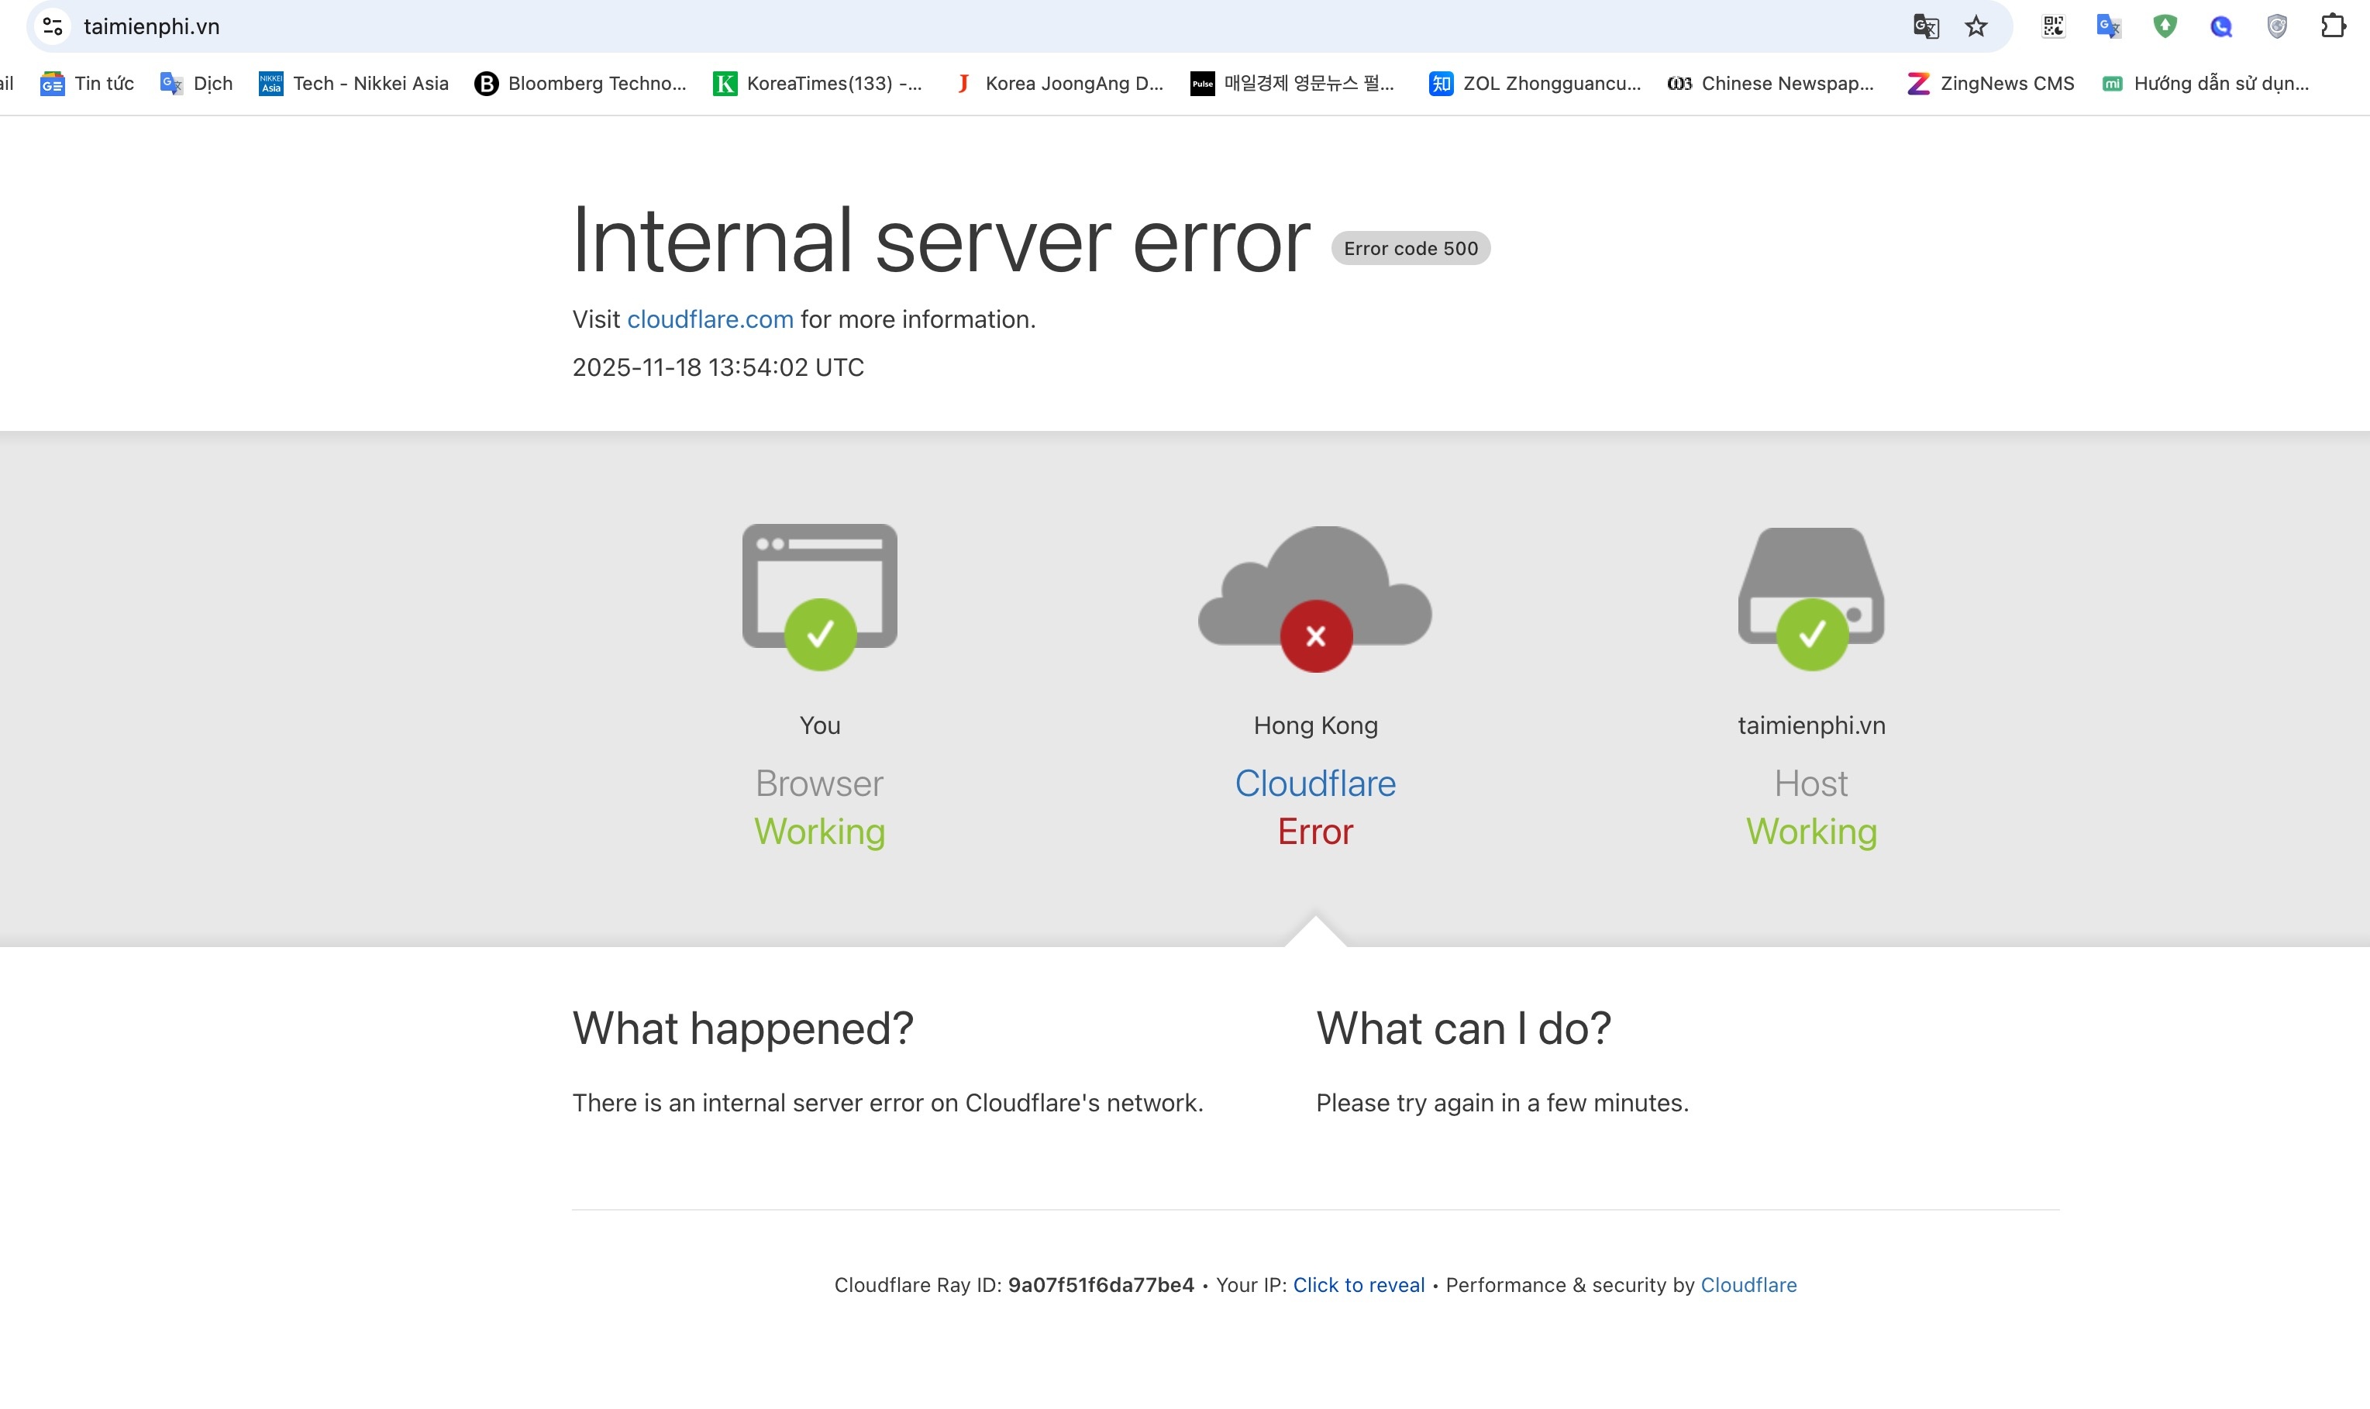
Task: Click the Google Translate extension icon
Action: point(2108,26)
